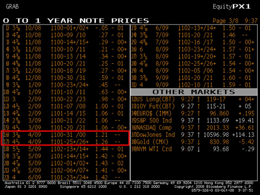Select row 22) 4 6/09 note

click(66, 177)
